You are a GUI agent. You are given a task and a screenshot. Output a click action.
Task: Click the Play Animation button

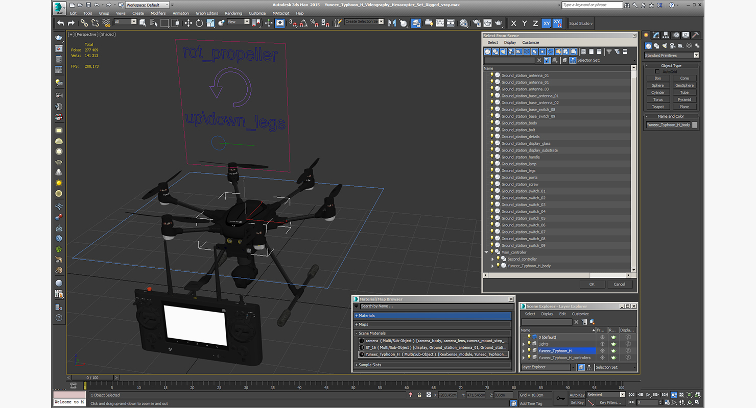648,395
